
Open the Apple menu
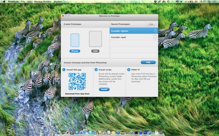coord(4,2)
